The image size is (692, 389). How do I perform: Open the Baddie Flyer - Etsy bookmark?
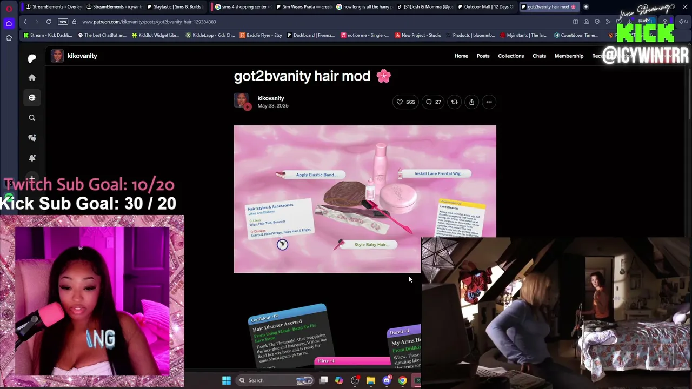[x=261, y=35]
